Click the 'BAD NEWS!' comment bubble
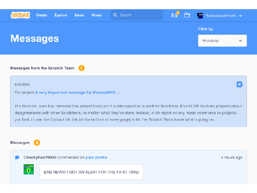Viewport: 257px width, 193px height. pyautogui.click(x=92, y=172)
